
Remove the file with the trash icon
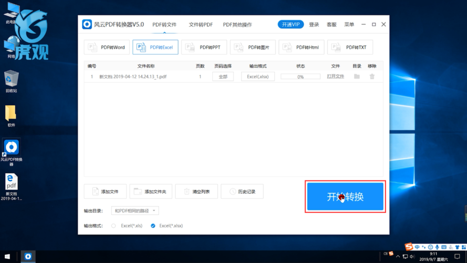tap(372, 77)
